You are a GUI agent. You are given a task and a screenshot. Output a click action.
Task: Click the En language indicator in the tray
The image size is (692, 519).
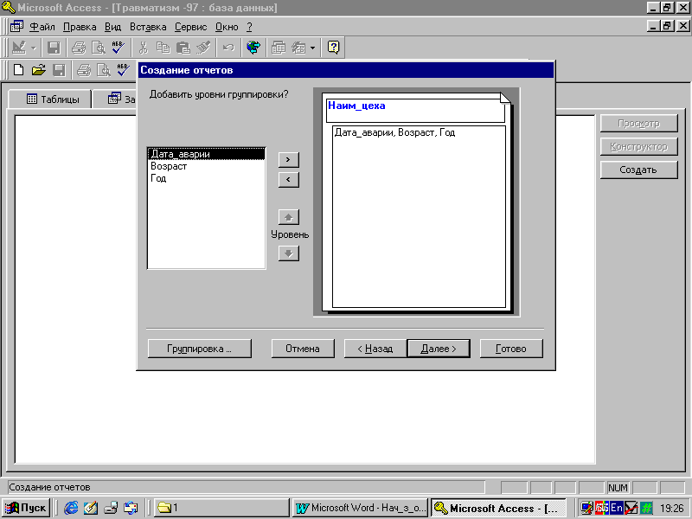[x=616, y=508]
